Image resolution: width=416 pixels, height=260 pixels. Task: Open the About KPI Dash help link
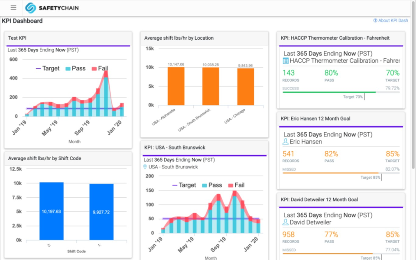click(x=390, y=21)
